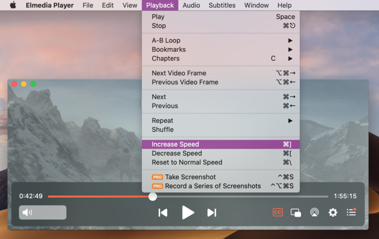The width and height of the screenshot is (379, 239).
Task: Click the 1:55:15 total duration label
Action: 345,196
